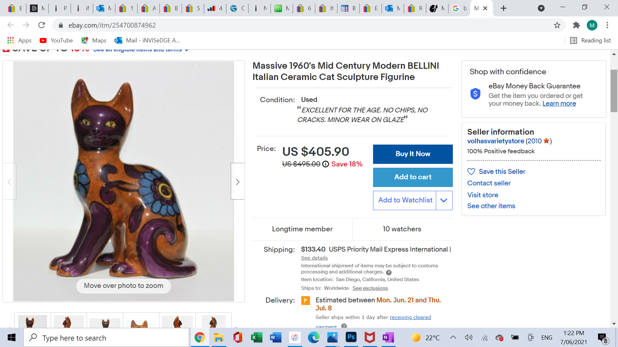This screenshot has width=618, height=347.
Task: Open the tab search dropdown in Chrome
Action: [541, 8]
